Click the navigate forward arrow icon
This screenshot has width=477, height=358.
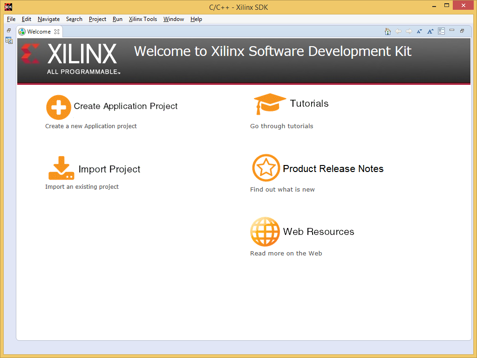coord(409,31)
